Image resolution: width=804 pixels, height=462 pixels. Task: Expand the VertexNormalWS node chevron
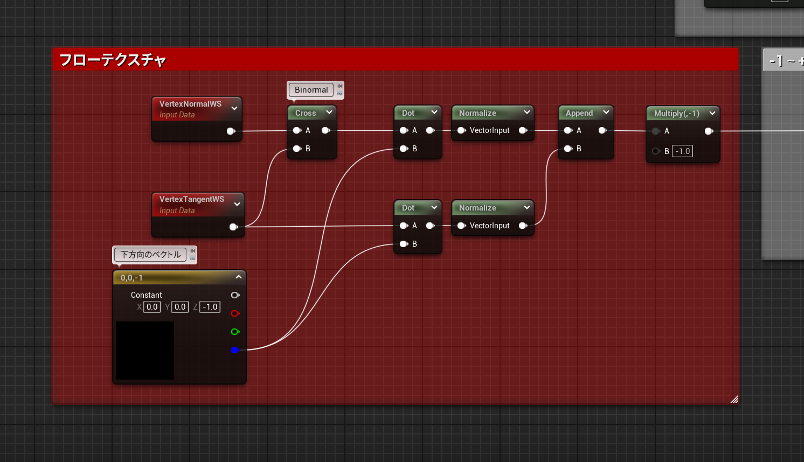234,108
